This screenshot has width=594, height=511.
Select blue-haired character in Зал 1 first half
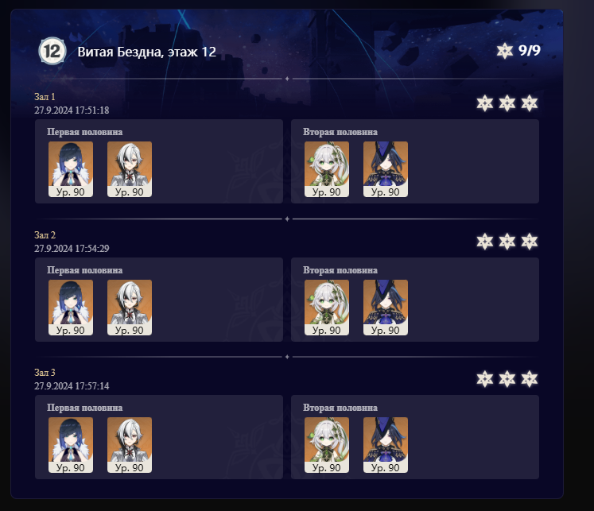point(71,169)
